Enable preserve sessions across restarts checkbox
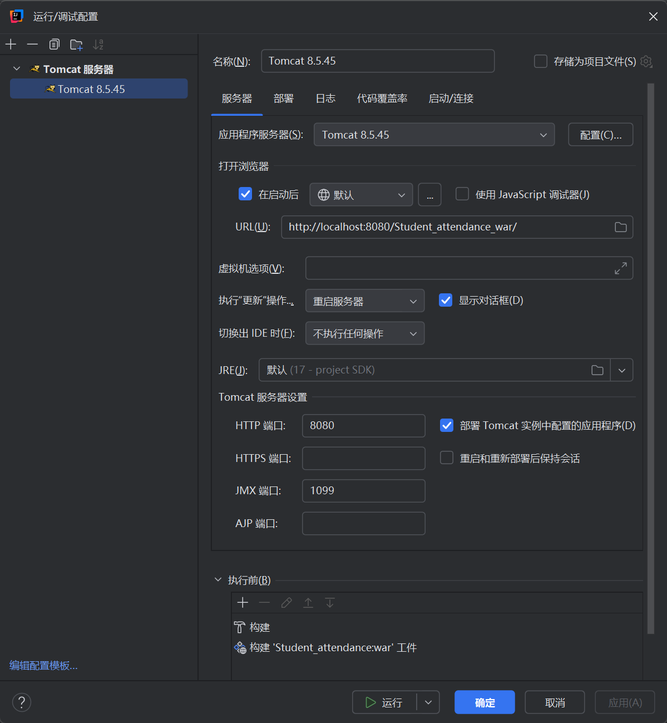This screenshot has height=723, width=667. click(447, 458)
